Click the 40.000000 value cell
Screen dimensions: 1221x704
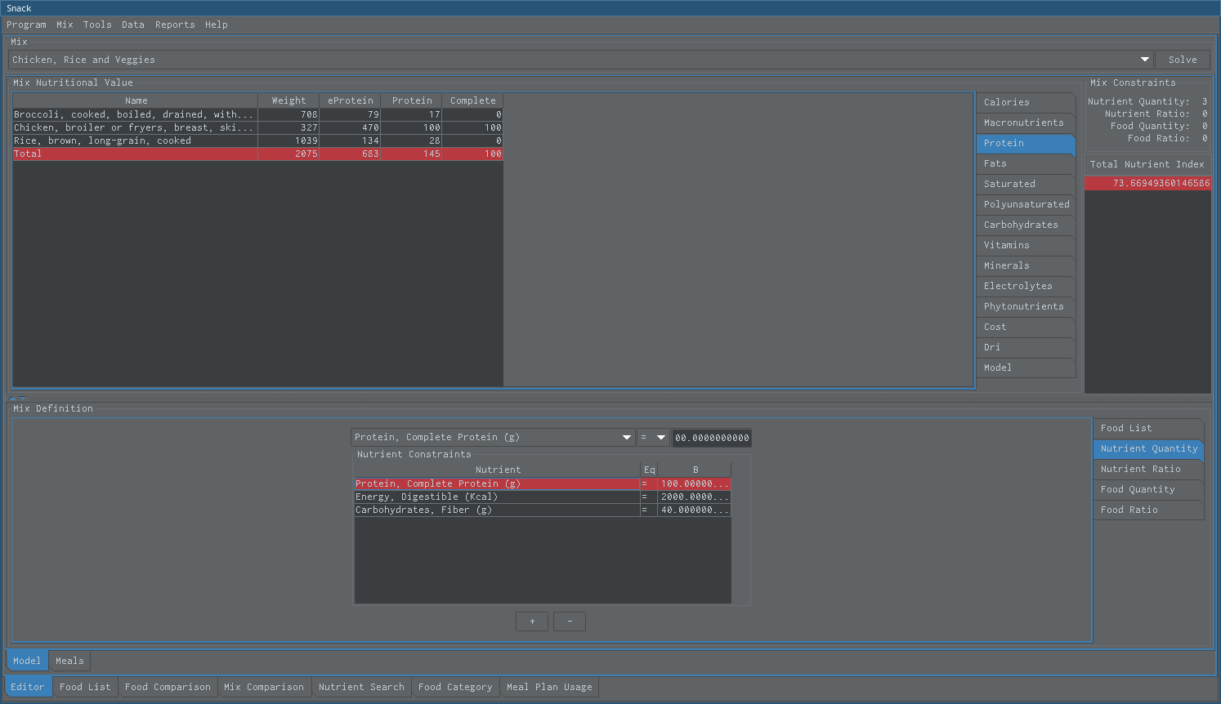click(x=694, y=510)
